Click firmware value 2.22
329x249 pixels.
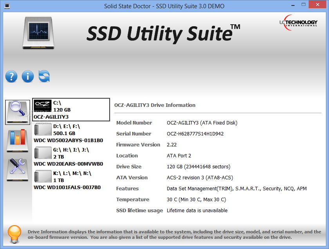[172, 145]
